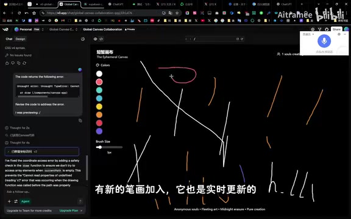Select the white color swatch

99,74
